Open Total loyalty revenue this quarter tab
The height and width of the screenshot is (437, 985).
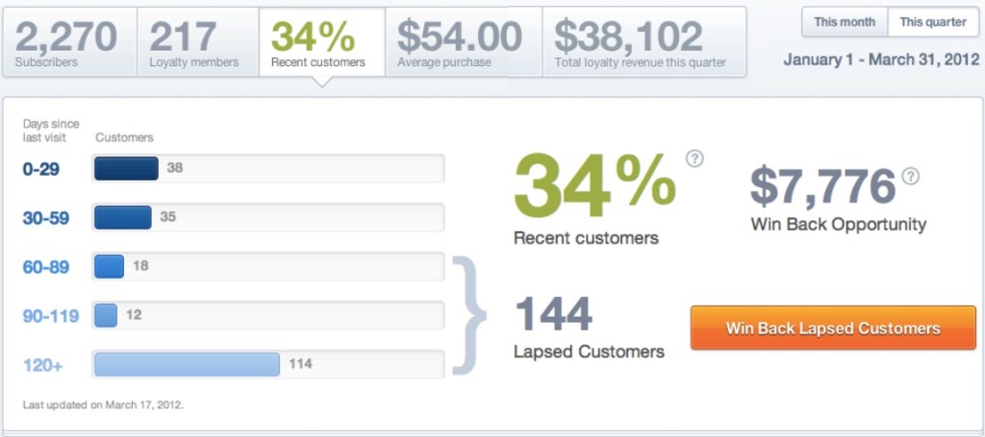(x=643, y=43)
